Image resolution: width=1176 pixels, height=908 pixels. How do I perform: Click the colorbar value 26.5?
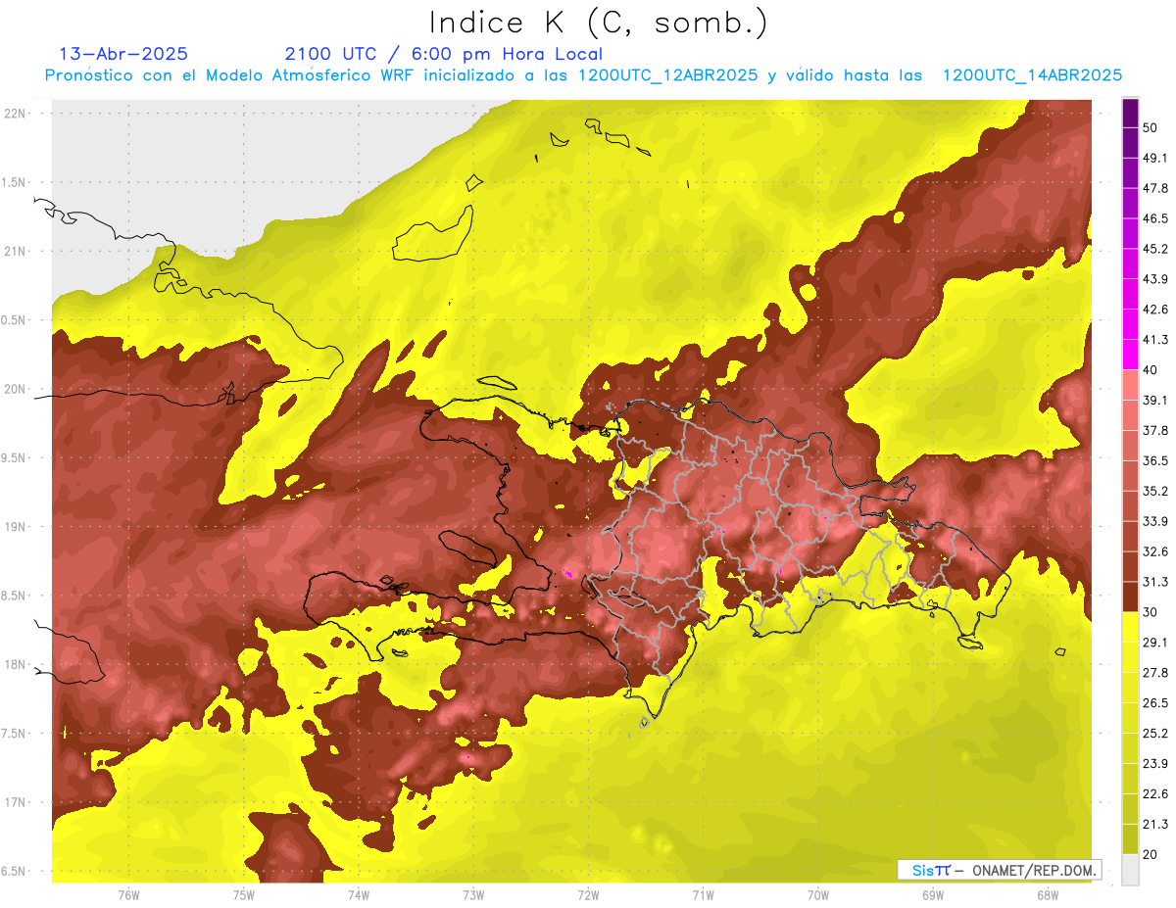point(1155,703)
